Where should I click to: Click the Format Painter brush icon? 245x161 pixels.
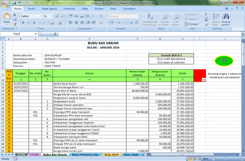14,24
